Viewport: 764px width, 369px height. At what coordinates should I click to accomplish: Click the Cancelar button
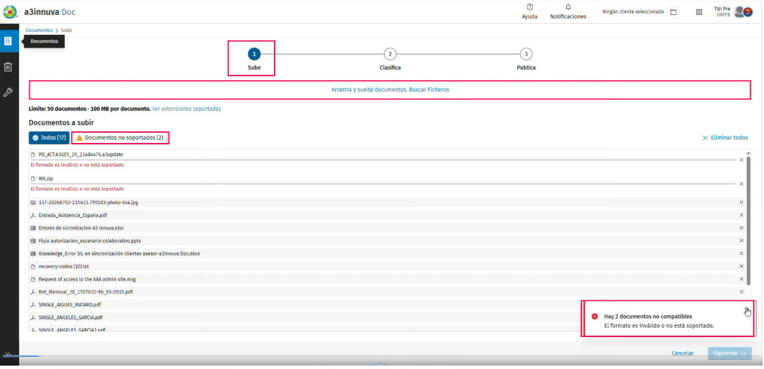point(683,353)
